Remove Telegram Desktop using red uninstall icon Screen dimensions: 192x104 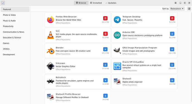[172, 18]
